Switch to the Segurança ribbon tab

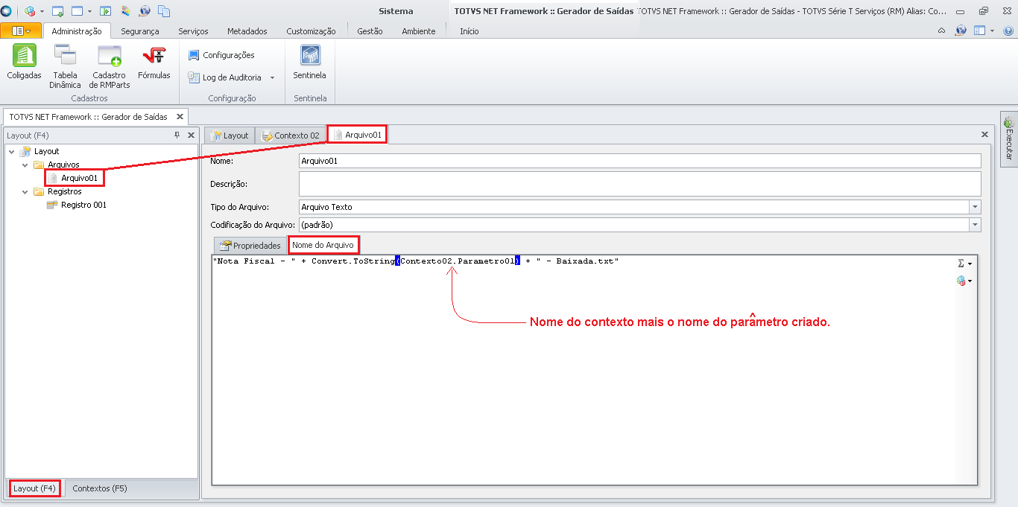point(140,31)
